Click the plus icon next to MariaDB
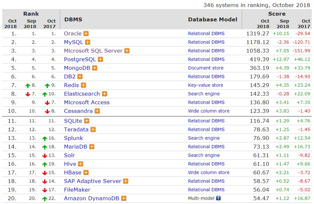 [92, 147]
